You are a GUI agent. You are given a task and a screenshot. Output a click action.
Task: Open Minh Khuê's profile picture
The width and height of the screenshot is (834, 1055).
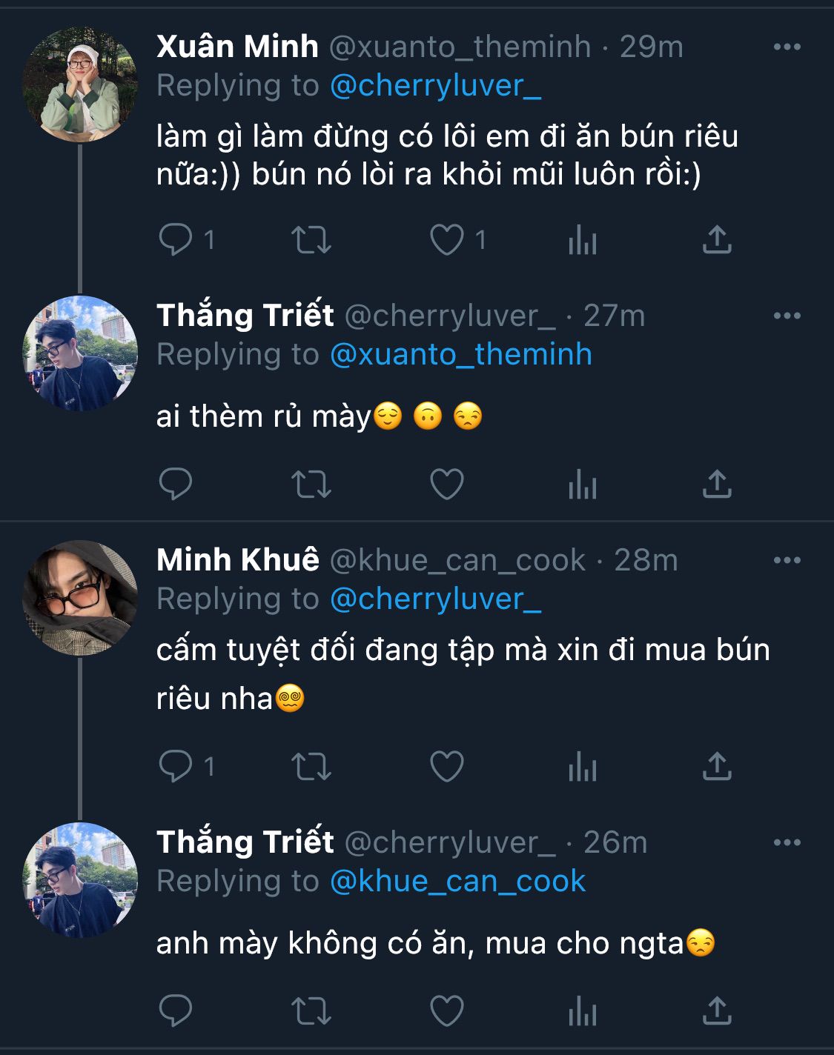80,597
